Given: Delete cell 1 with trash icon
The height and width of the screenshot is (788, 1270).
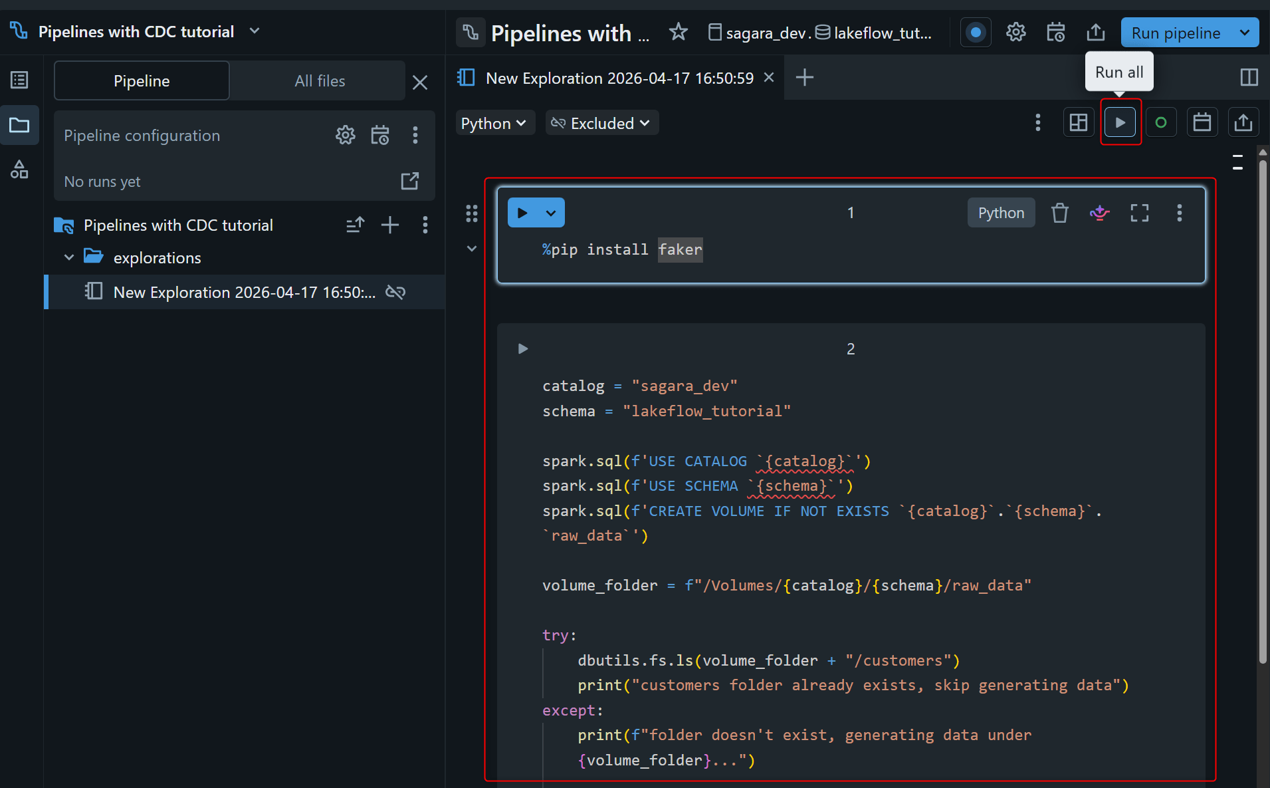Looking at the screenshot, I should 1059,213.
